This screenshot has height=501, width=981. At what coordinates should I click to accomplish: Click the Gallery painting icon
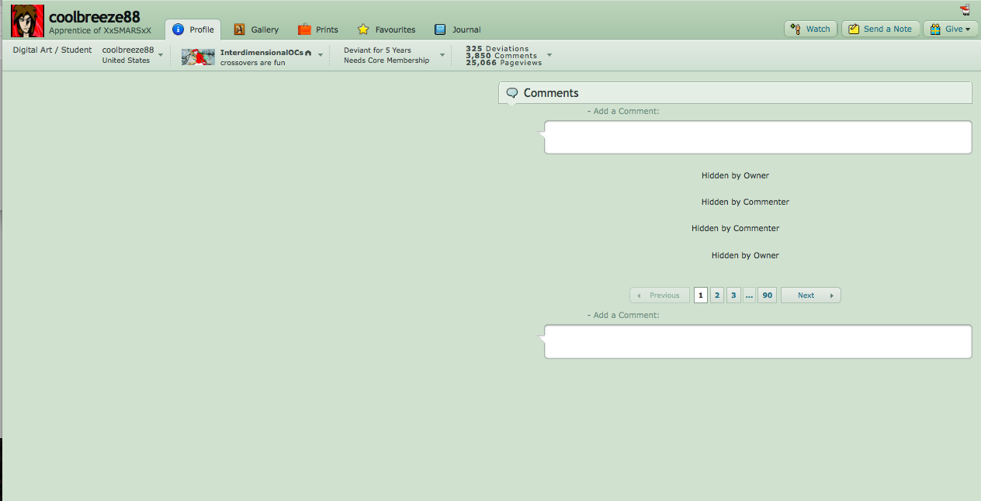239,29
